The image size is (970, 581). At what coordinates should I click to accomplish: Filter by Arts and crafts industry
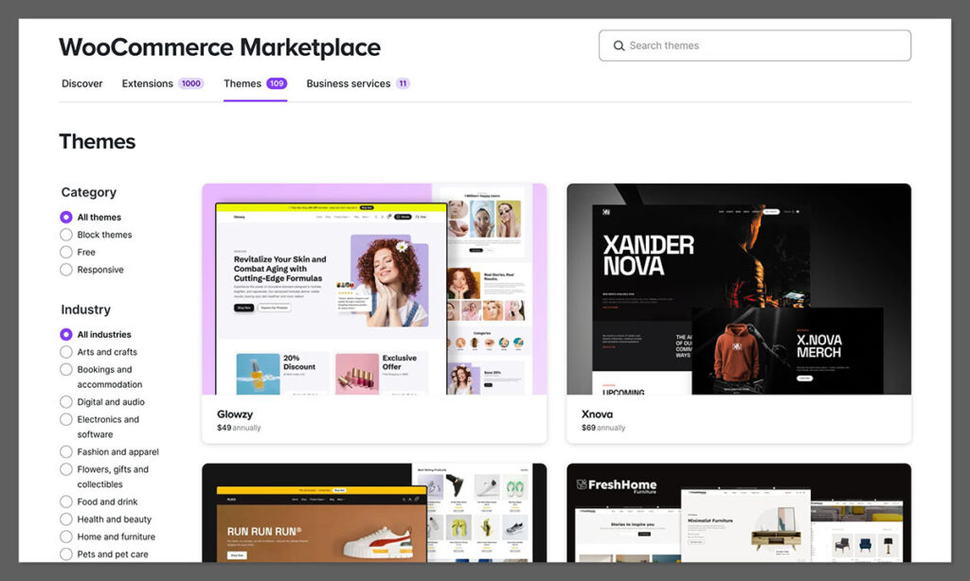66,352
